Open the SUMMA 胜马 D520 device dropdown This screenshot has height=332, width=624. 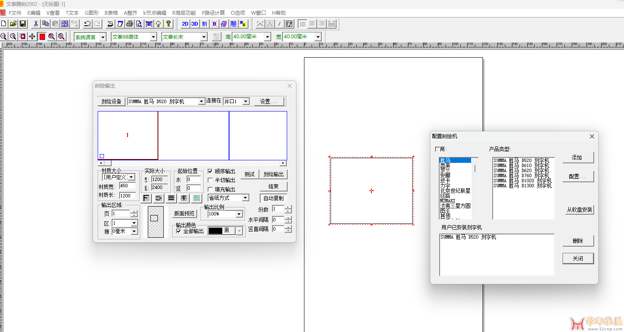click(x=201, y=101)
